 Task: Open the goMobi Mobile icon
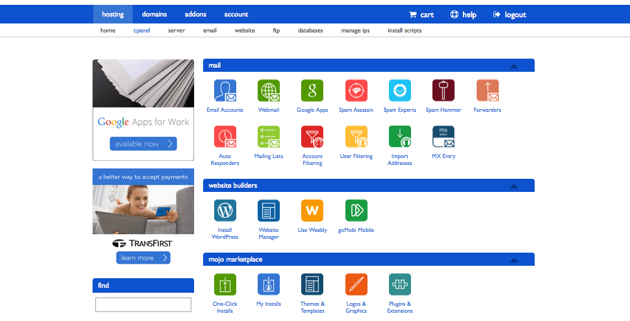coord(356,211)
